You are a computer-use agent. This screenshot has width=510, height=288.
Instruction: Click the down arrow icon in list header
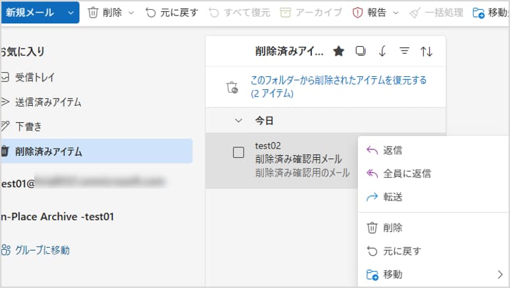tap(382, 51)
